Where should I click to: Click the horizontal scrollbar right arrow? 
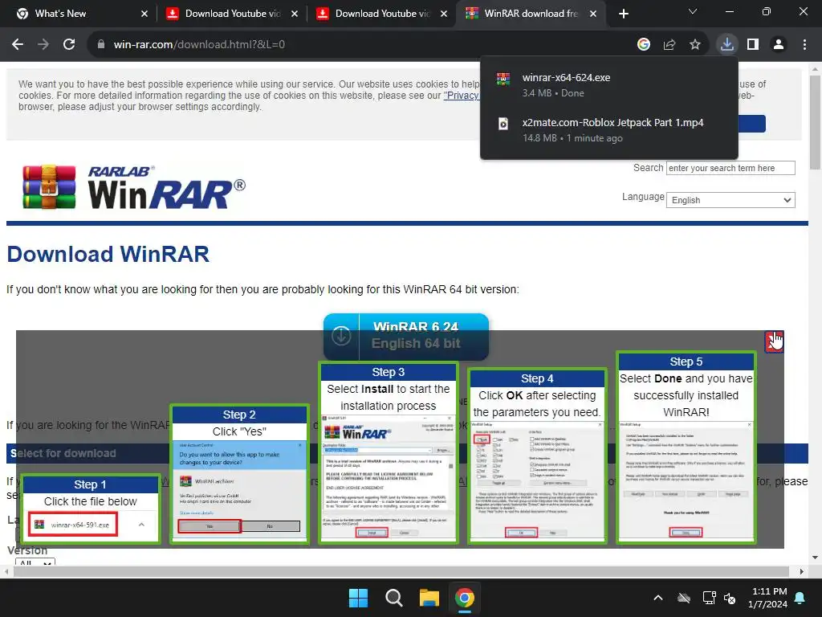pyautogui.click(x=802, y=571)
